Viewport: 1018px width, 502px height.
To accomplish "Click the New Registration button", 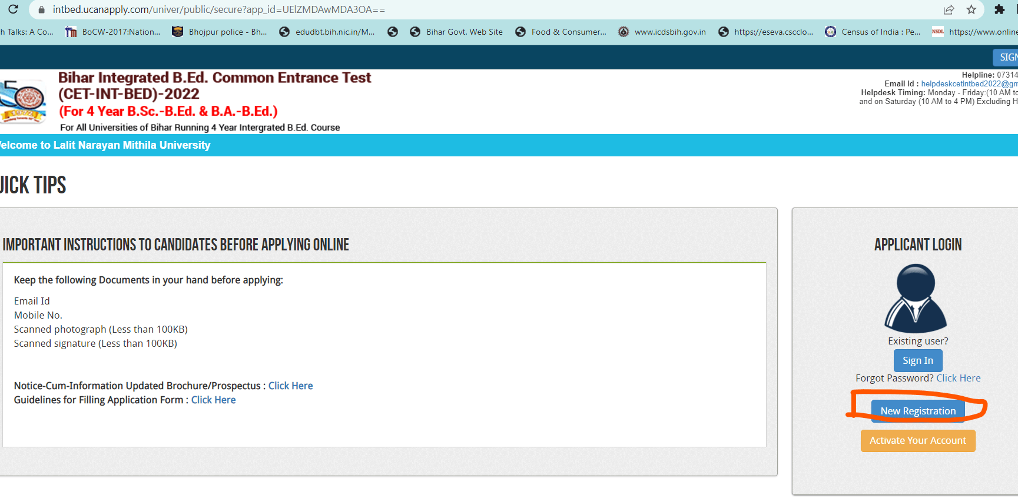I will click(918, 411).
